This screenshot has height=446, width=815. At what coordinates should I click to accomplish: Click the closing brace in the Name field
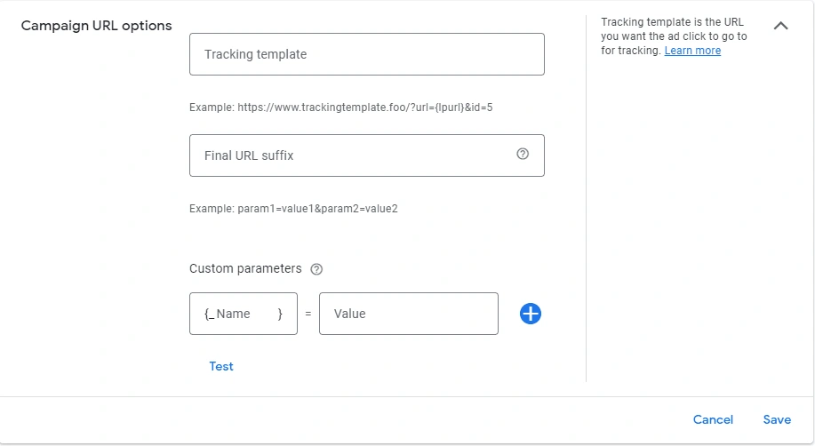[280, 314]
